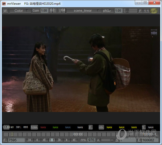
Task: Minimize the mrViewer window
Action: point(139,3)
